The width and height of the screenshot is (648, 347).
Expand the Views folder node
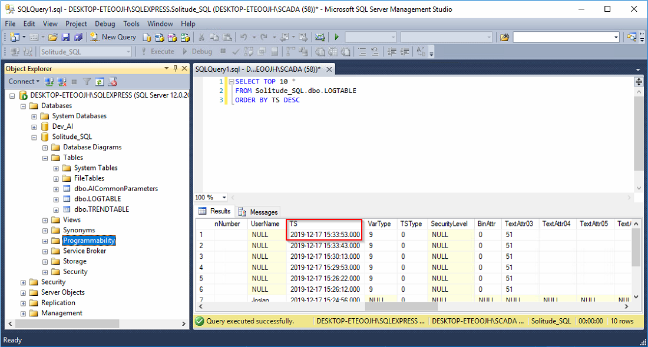[x=45, y=220]
